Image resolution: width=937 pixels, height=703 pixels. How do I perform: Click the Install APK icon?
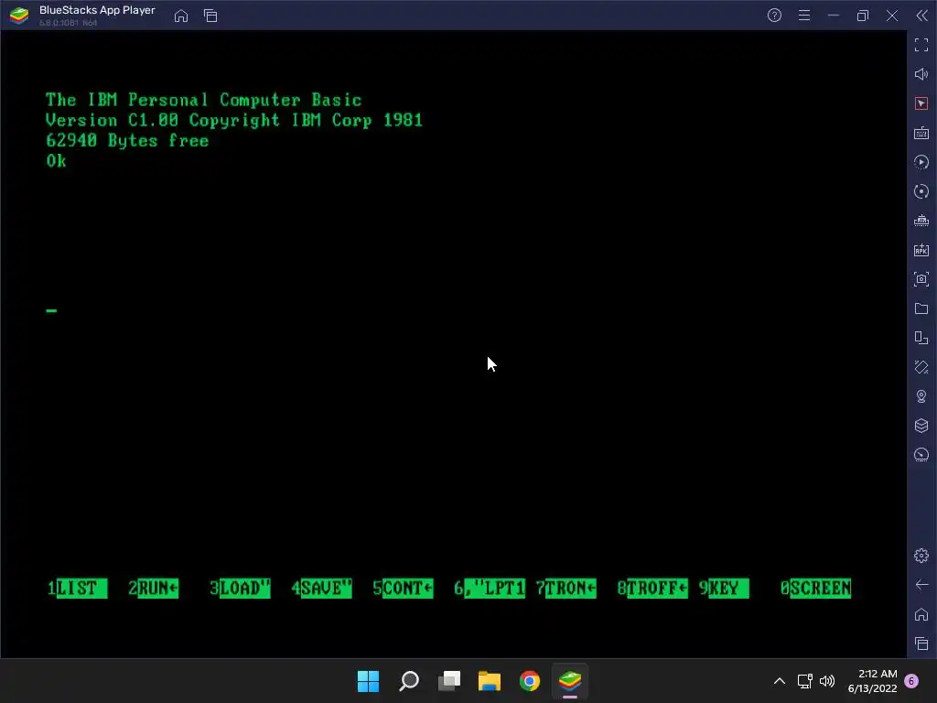pos(921,250)
